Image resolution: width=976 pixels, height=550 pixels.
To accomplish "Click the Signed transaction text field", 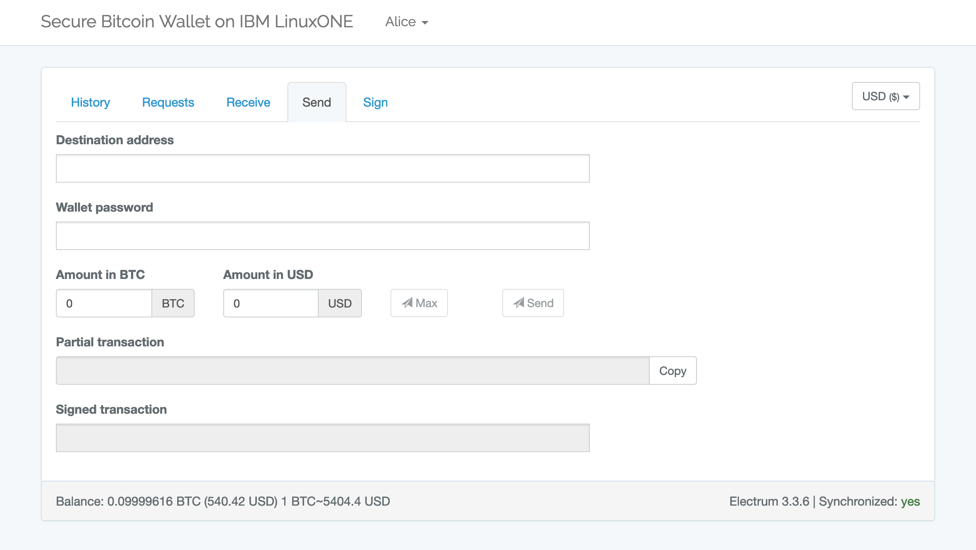I will (323, 438).
